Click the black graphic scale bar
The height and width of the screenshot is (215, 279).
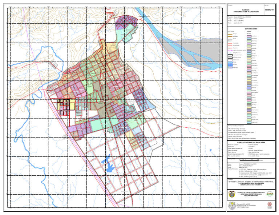[249, 161]
